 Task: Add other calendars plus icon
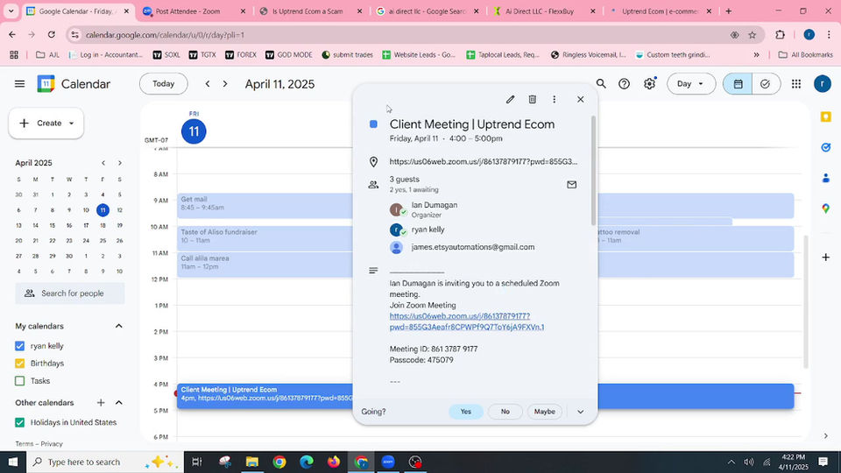pos(101,403)
